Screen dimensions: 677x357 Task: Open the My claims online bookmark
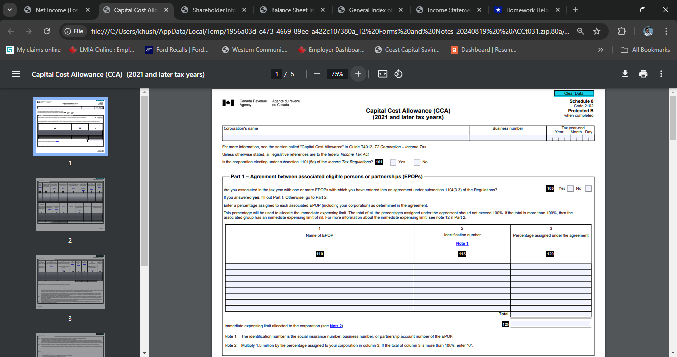(x=33, y=50)
